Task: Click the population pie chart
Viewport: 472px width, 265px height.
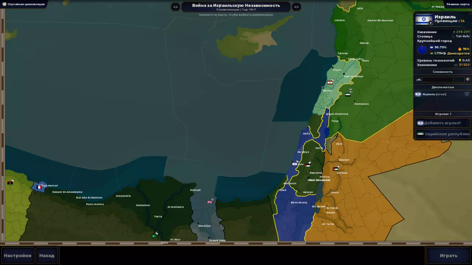Action: click(x=422, y=50)
